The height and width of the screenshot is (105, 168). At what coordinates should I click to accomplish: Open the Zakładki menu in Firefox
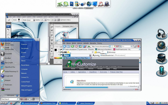[x=86, y=43]
